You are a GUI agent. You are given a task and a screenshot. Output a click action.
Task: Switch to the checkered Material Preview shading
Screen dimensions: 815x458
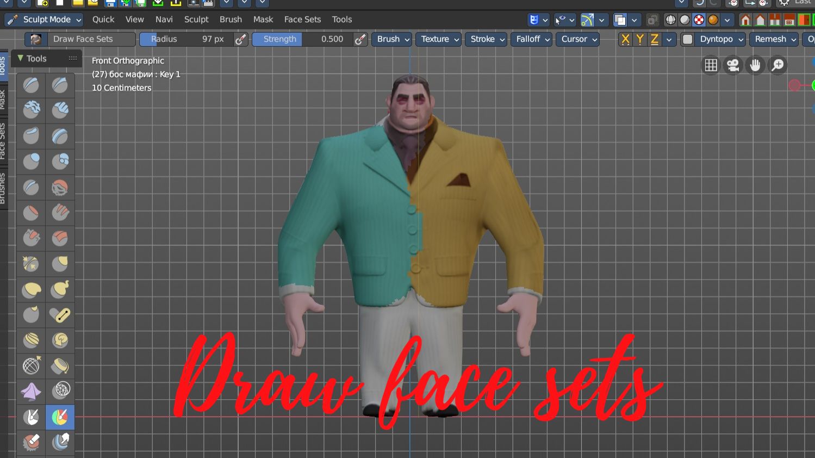coord(699,20)
